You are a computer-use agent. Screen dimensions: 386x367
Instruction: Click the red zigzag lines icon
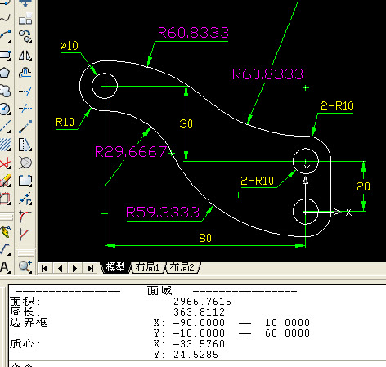(x=5, y=163)
